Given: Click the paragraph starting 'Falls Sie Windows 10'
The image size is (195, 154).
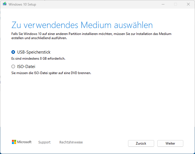Looking at the screenshot, I should (91, 36).
